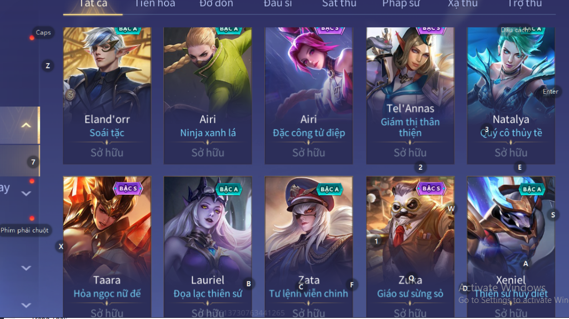Expand the sidebar chevron under Phím phải chuột
This screenshot has width=569, height=319.
26,269
